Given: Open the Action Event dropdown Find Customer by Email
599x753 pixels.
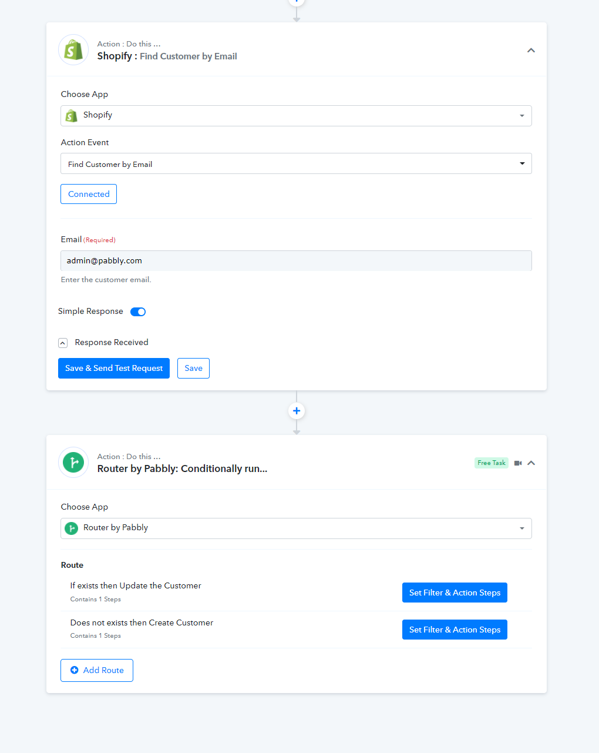Looking at the screenshot, I should 296,163.
